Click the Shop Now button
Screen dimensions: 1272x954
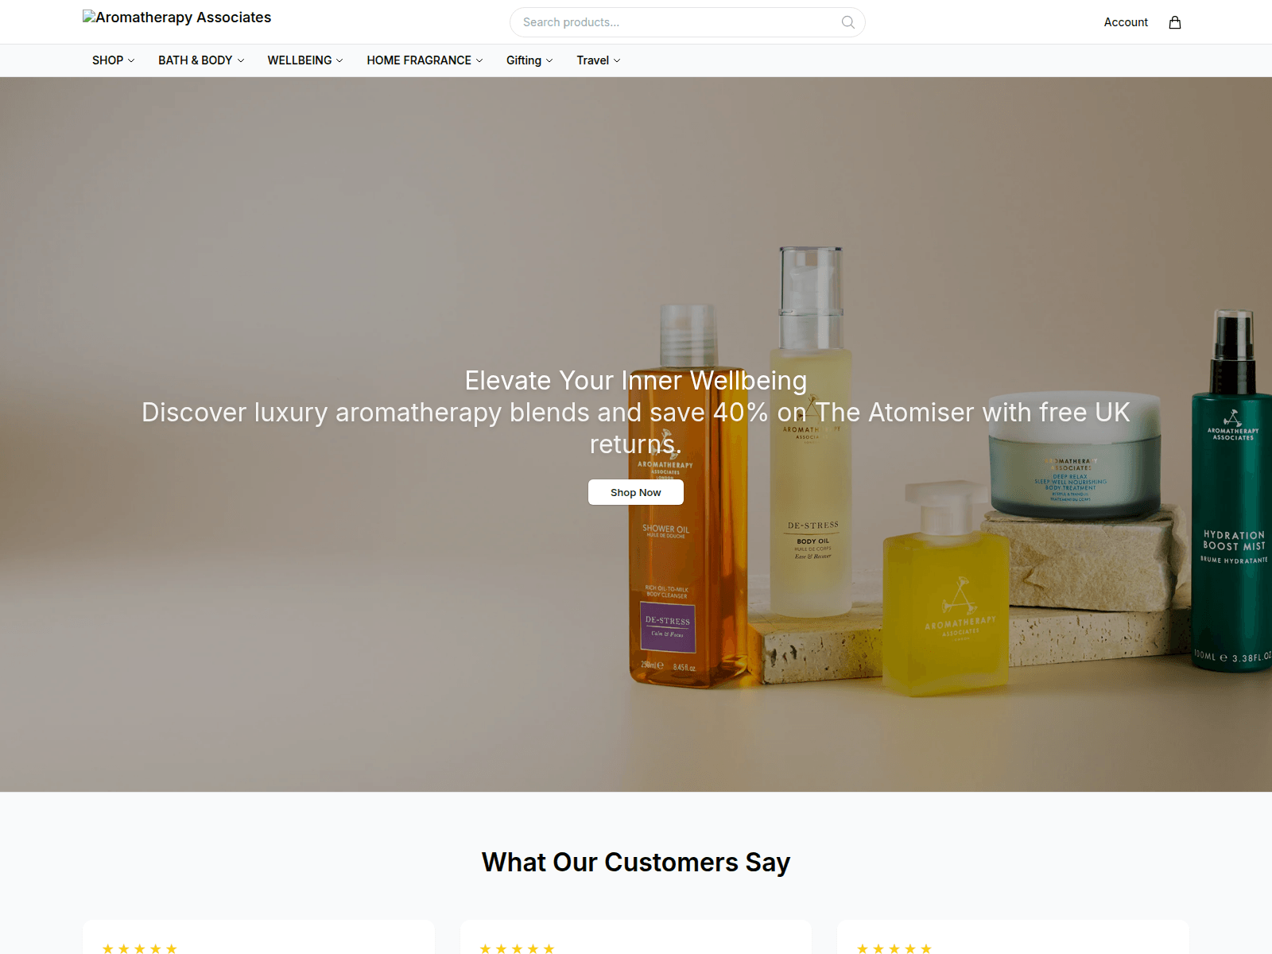click(636, 492)
